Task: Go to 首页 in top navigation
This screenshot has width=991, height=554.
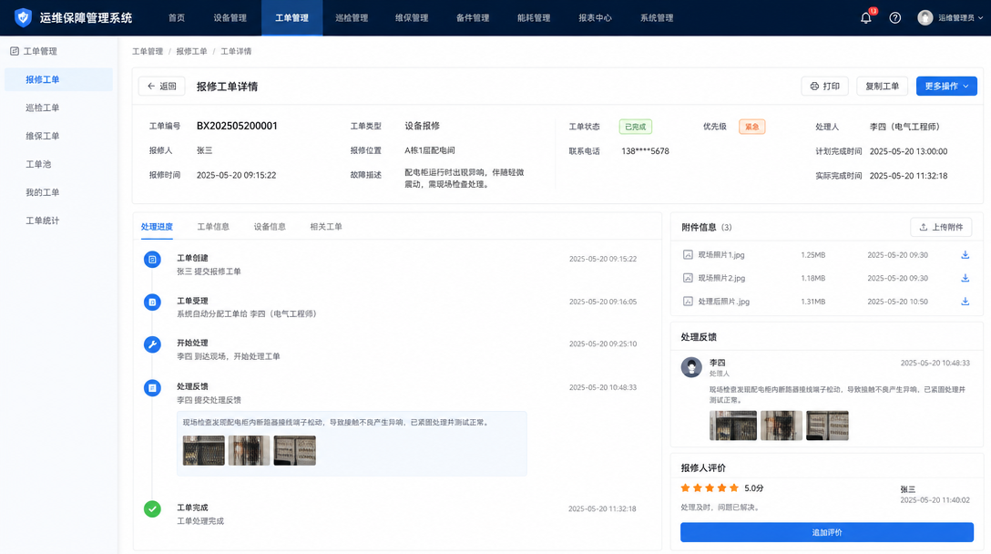Action: 177,17
